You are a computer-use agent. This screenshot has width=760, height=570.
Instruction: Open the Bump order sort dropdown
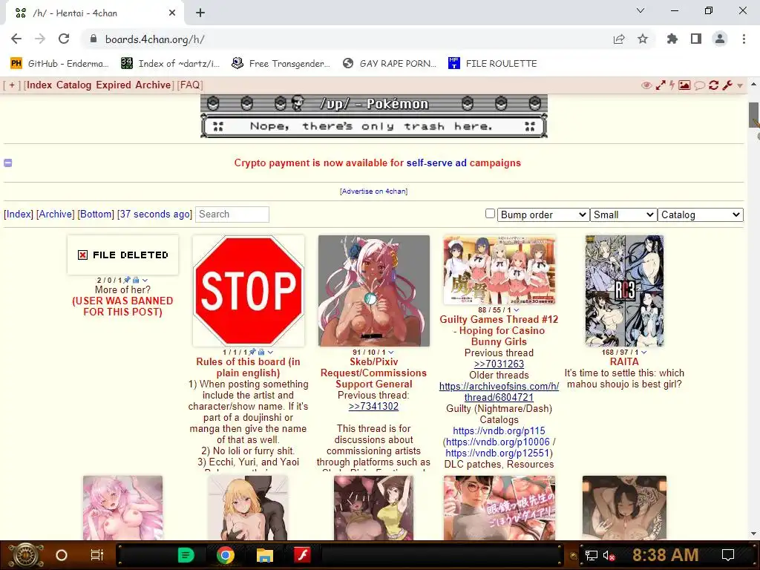coord(543,214)
